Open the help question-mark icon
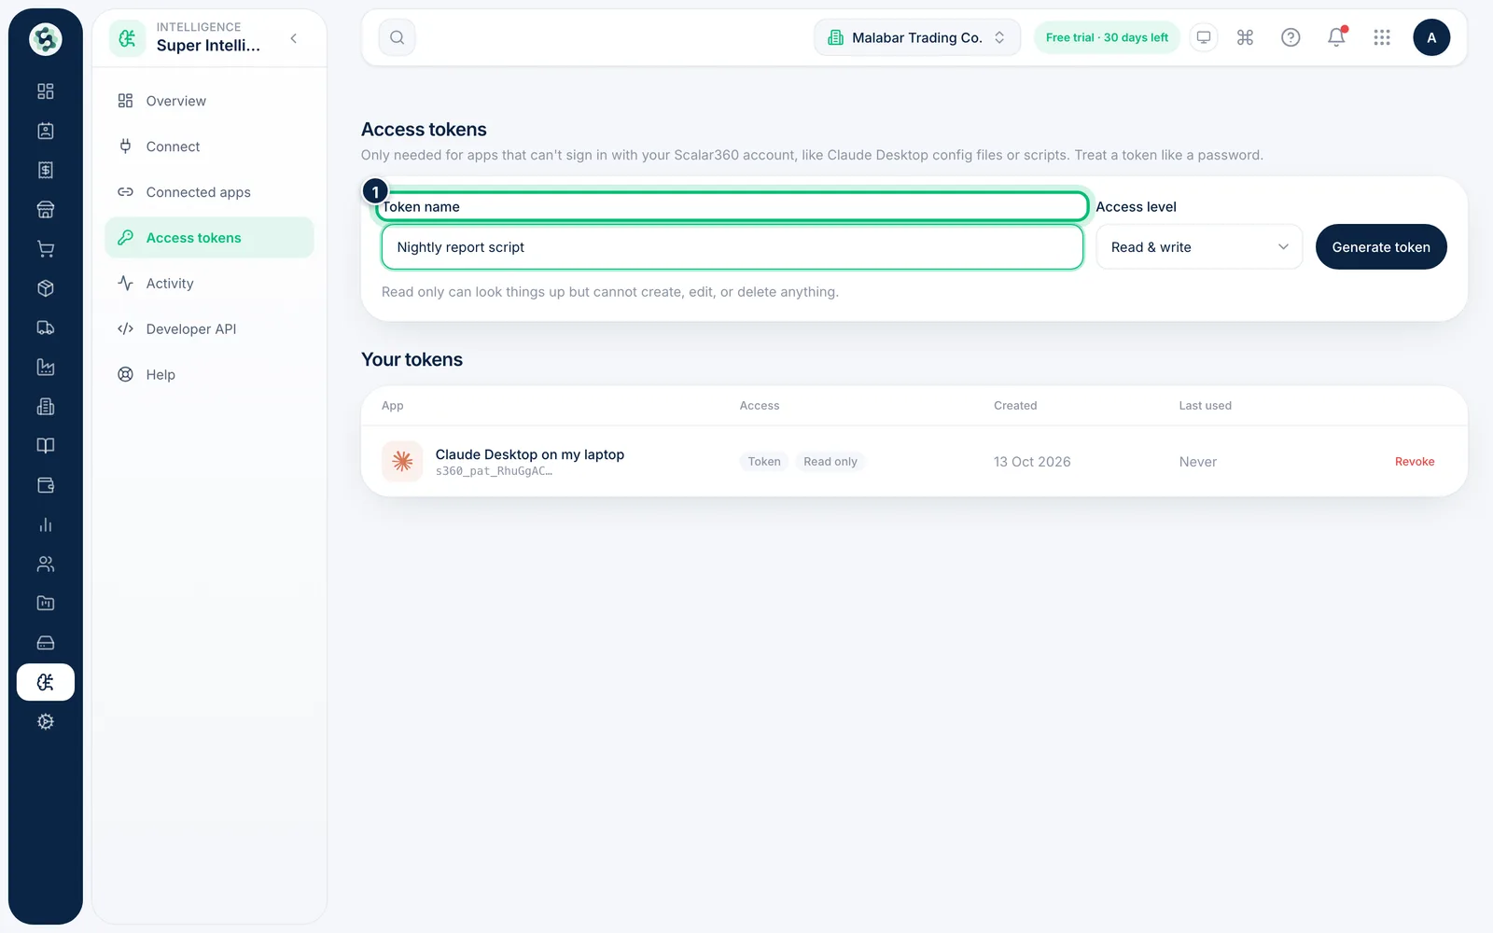The image size is (1493, 933). coord(1291,37)
